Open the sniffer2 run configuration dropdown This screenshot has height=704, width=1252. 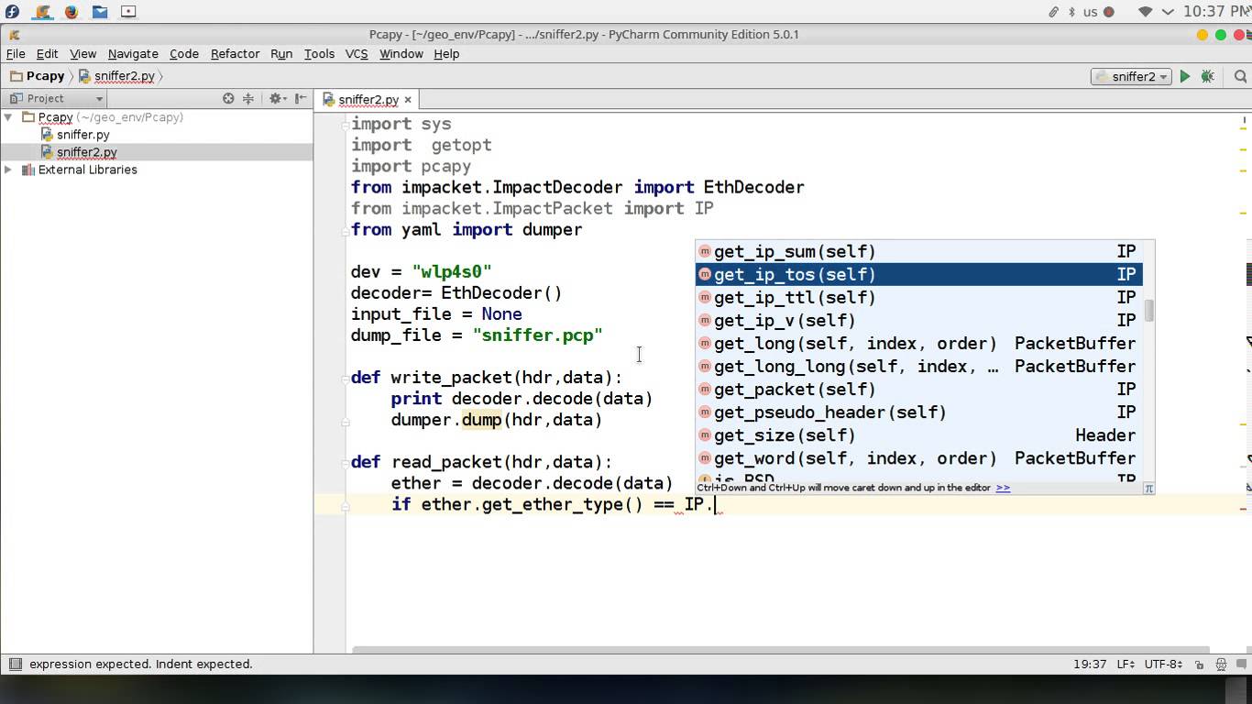tap(1131, 77)
